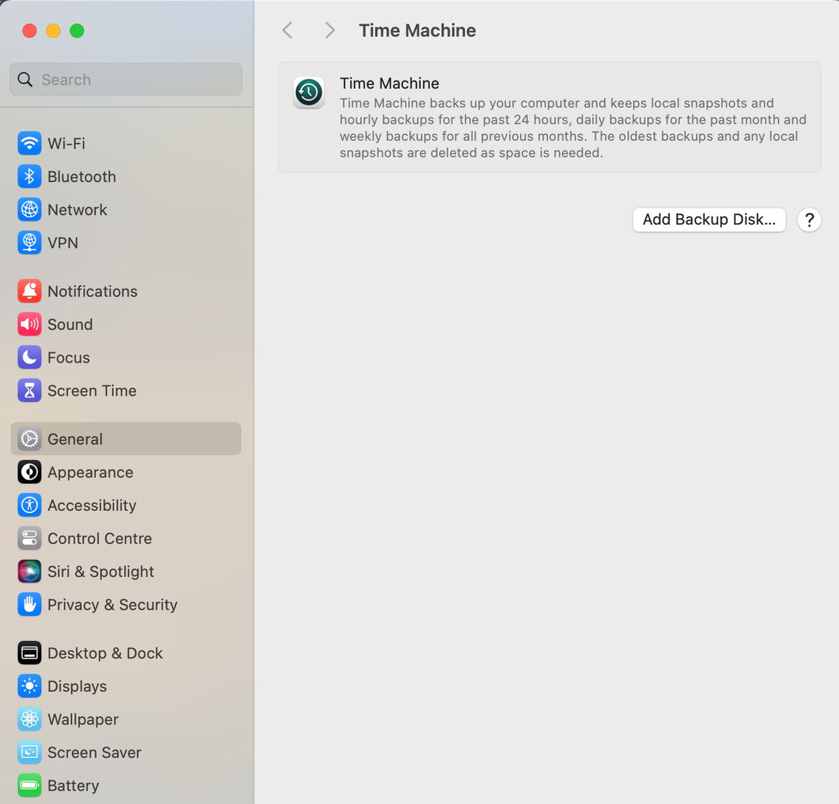Image resolution: width=839 pixels, height=804 pixels.
Task: Click the Add Backup Disk button
Action: point(709,220)
